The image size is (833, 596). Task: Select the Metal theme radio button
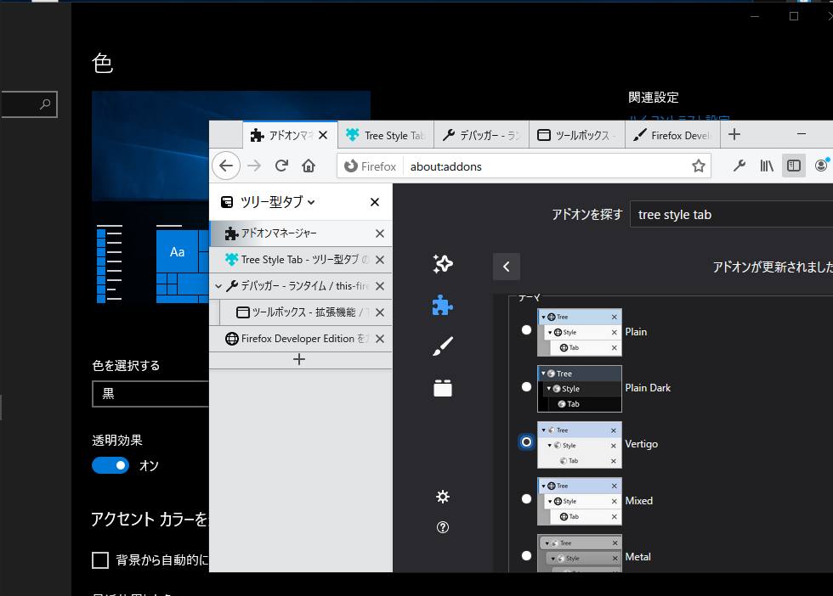pyautogui.click(x=526, y=555)
